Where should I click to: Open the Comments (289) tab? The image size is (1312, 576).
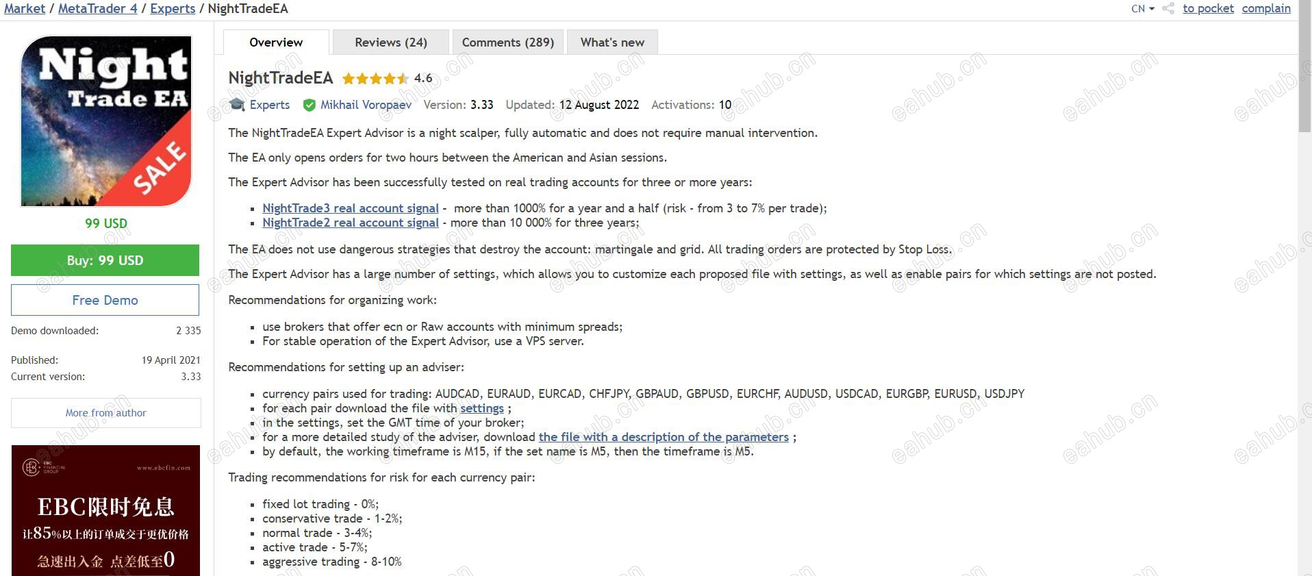(x=507, y=42)
